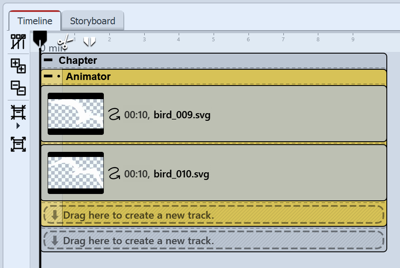The width and height of the screenshot is (400, 268).
Task: Click the gray 'Drag here to create a new track' area
Action: [213, 241]
